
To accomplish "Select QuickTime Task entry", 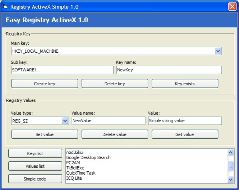I will click(81, 173).
